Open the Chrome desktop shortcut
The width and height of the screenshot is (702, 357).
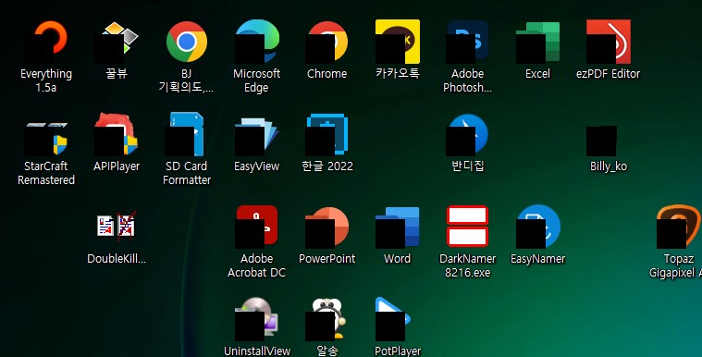[x=327, y=42]
